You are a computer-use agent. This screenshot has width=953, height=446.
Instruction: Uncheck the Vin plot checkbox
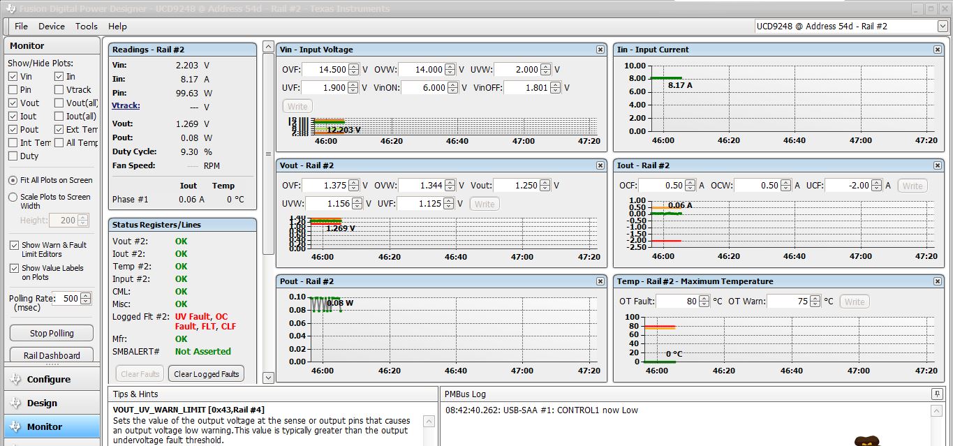(13, 77)
